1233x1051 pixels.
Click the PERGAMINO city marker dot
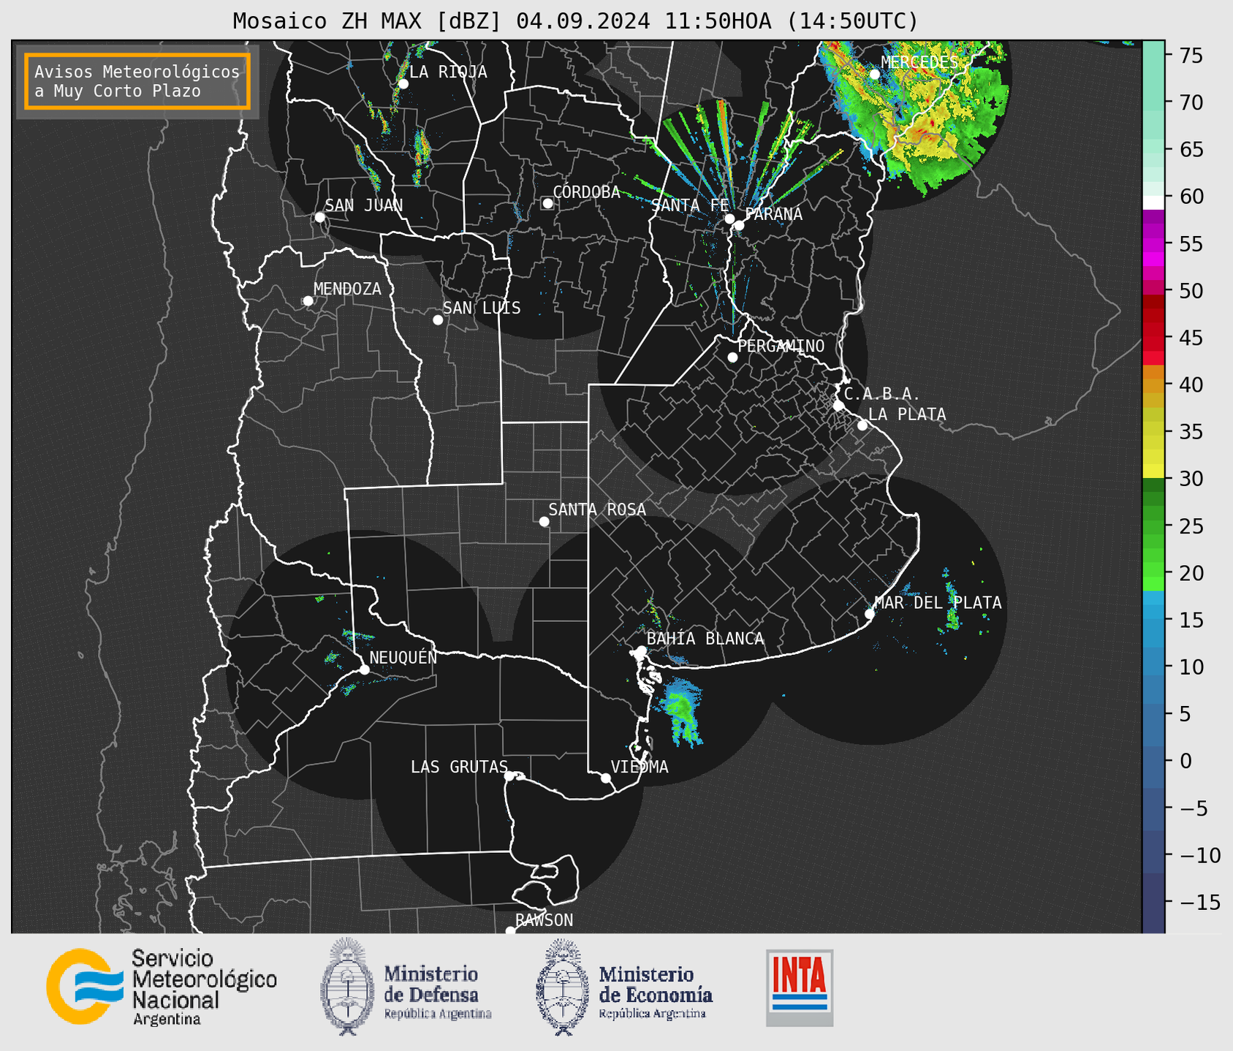pyautogui.click(x=732, y=357)
